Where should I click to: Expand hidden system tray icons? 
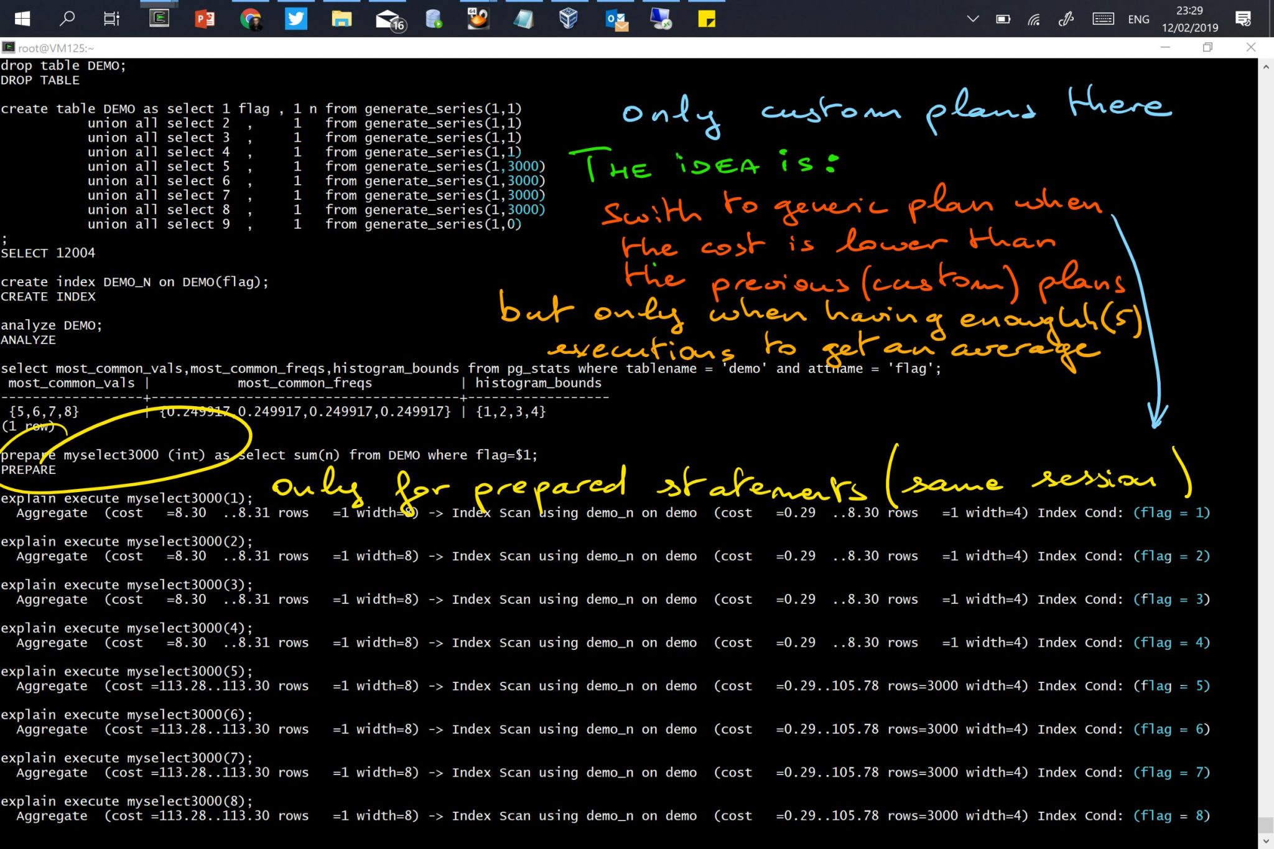pyautogui.click(x=972, y=19)
